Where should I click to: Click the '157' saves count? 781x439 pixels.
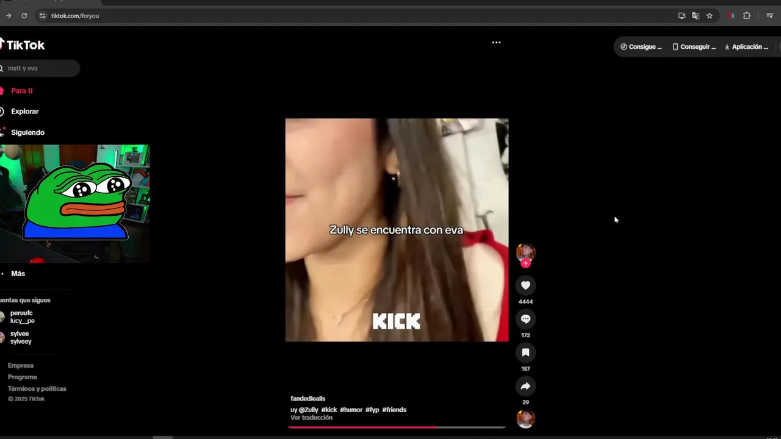tap(525, 369)
